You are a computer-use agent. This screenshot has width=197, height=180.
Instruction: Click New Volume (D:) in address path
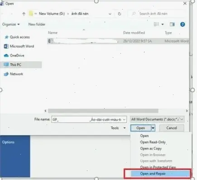point(52,14)
